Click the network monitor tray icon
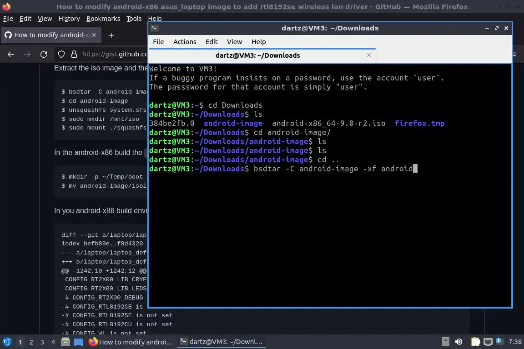 [x=488, y=342]
